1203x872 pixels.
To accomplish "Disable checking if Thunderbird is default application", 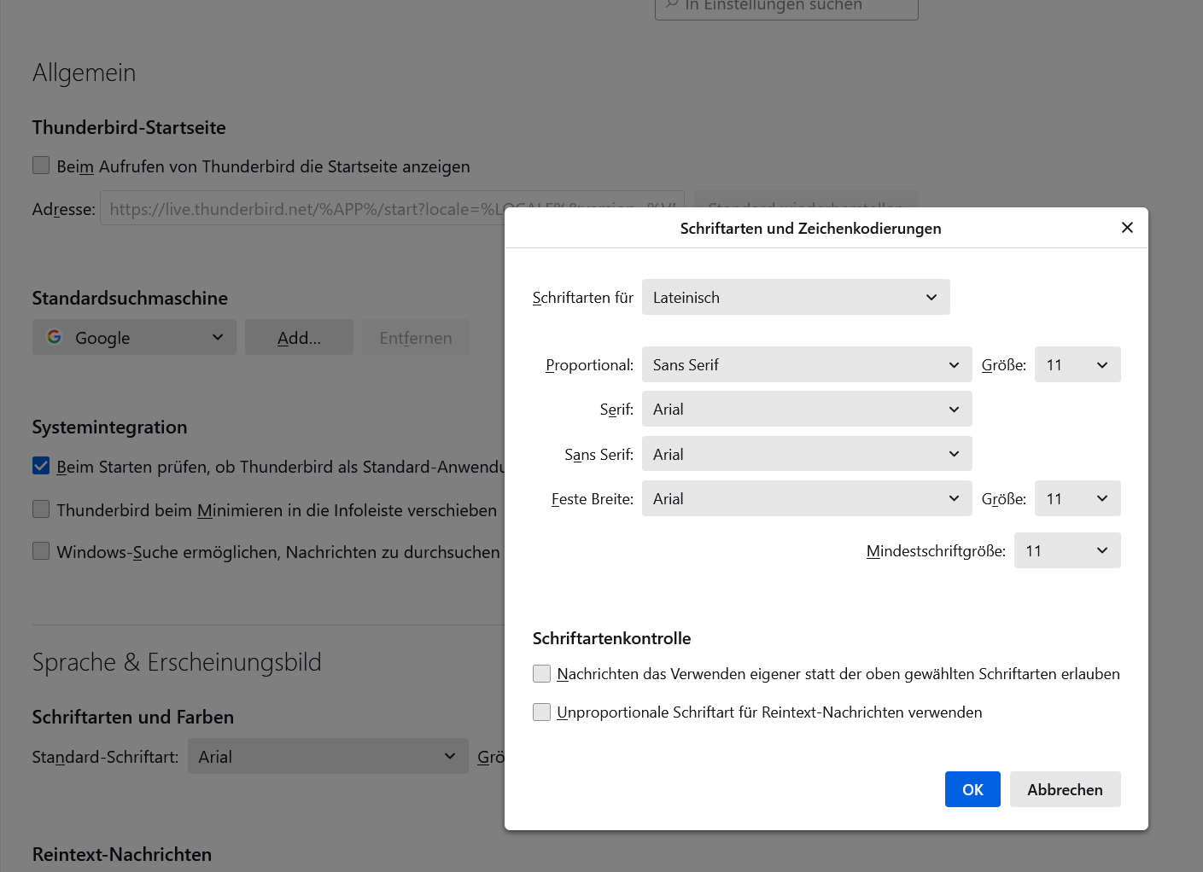I will [40, 466].
